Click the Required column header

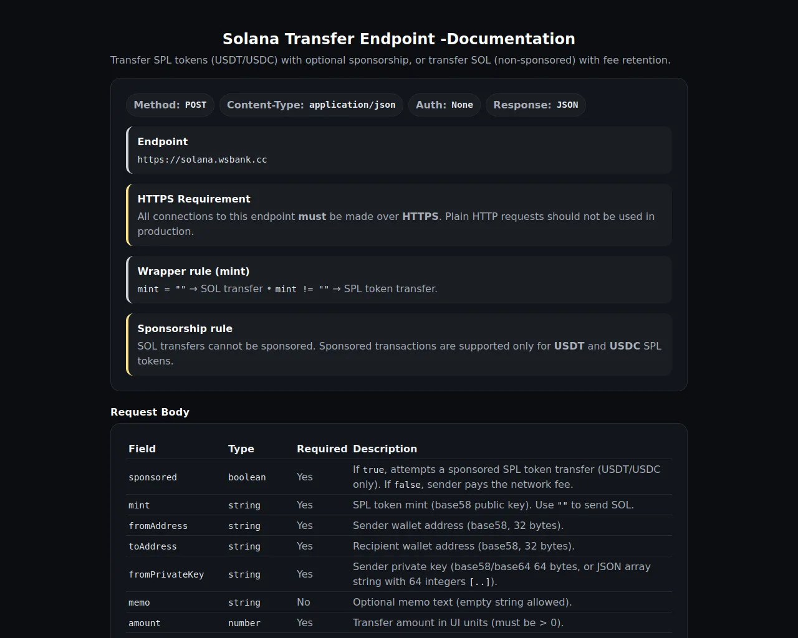[322, 449]
